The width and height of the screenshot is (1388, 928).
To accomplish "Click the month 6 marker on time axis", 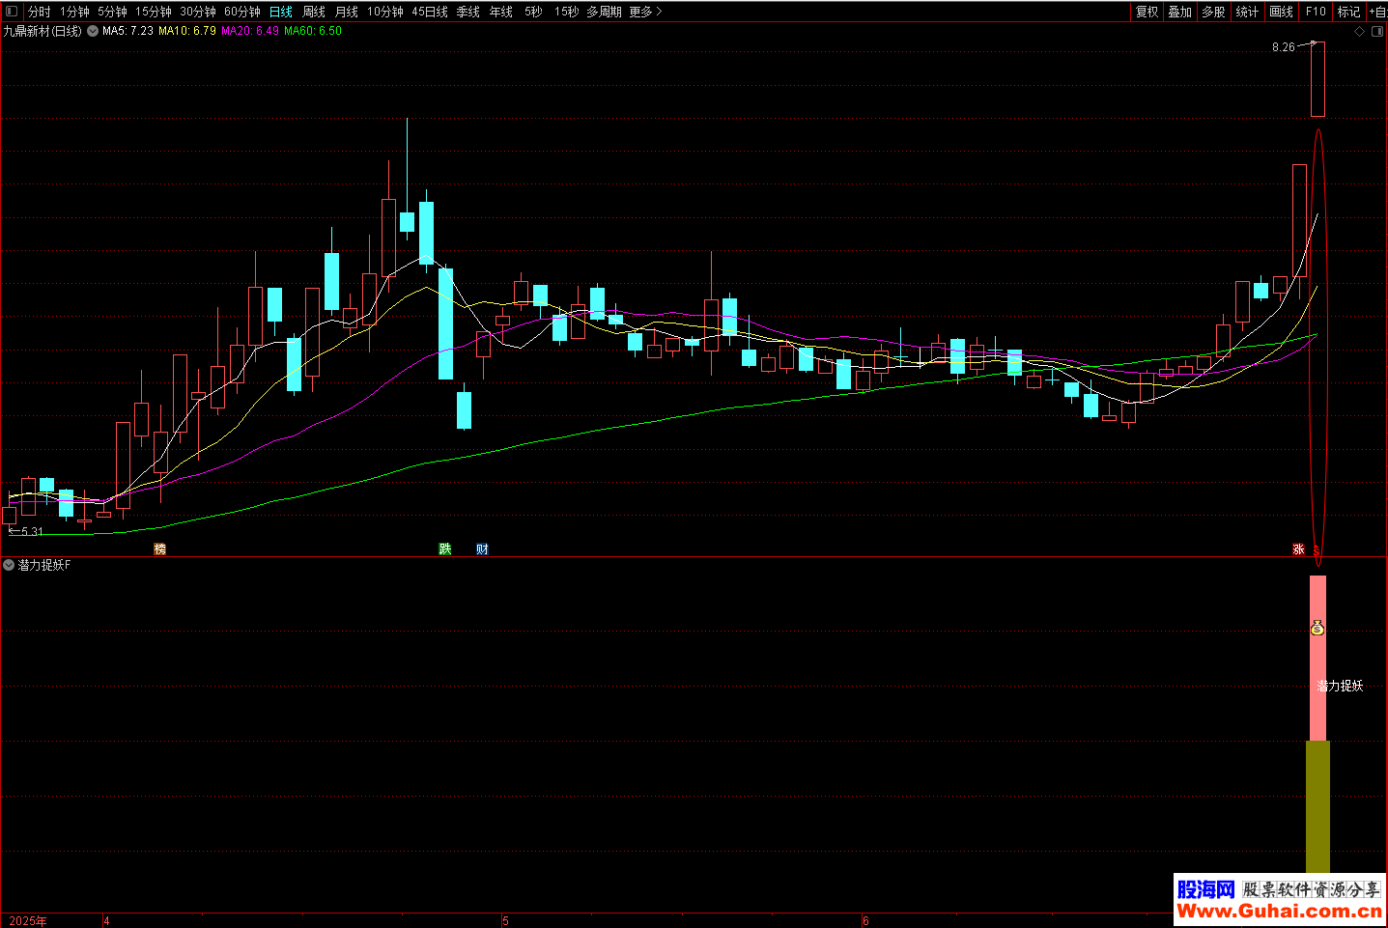I will coord(866,921).
